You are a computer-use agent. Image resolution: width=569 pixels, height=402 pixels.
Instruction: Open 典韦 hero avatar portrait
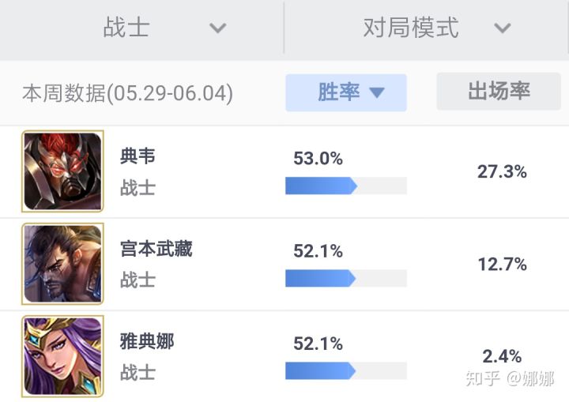62,171
